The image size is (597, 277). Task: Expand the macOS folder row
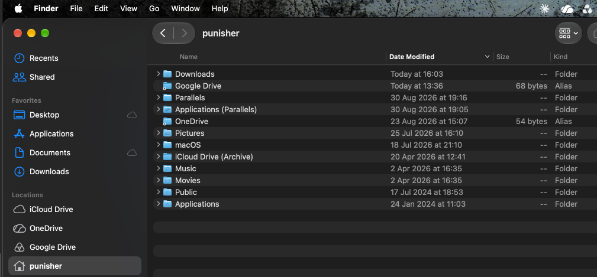pyautogui.click(x=159, y=145)
